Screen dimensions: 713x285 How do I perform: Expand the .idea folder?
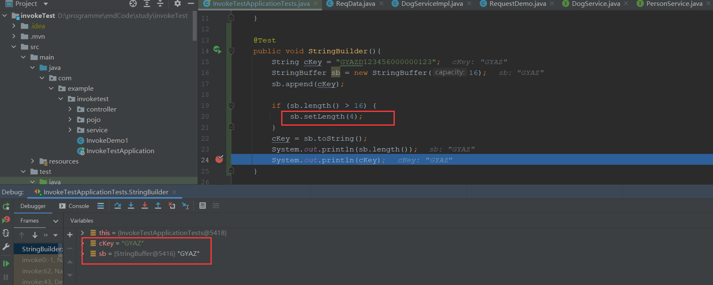coord(14,26)
